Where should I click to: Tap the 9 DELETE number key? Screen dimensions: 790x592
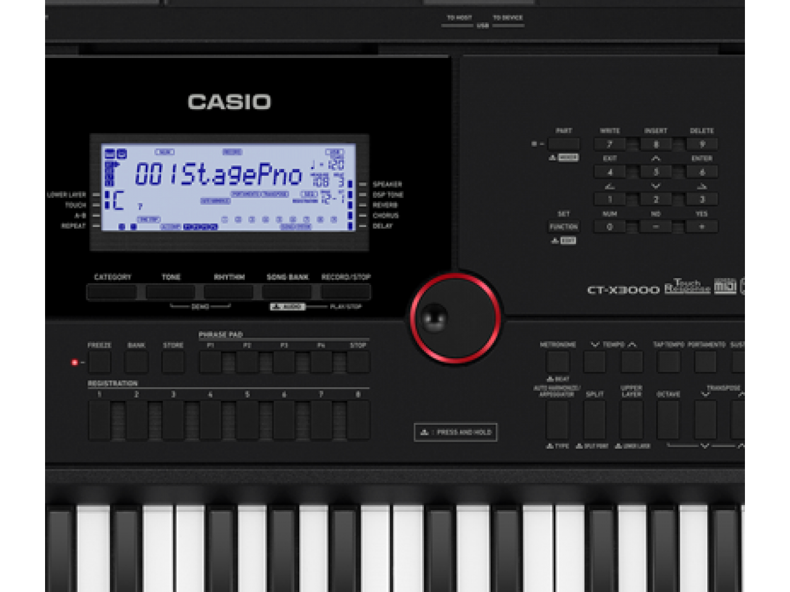click(x=702, y=144)
